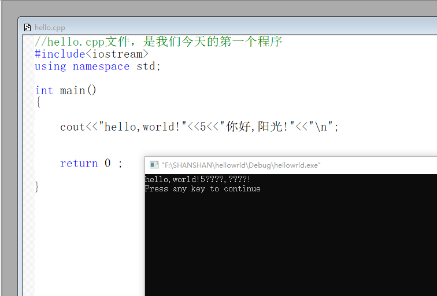Click the hello.cpp document icon
The width and height of the screenshot is (437, 296).
(27, 27)
